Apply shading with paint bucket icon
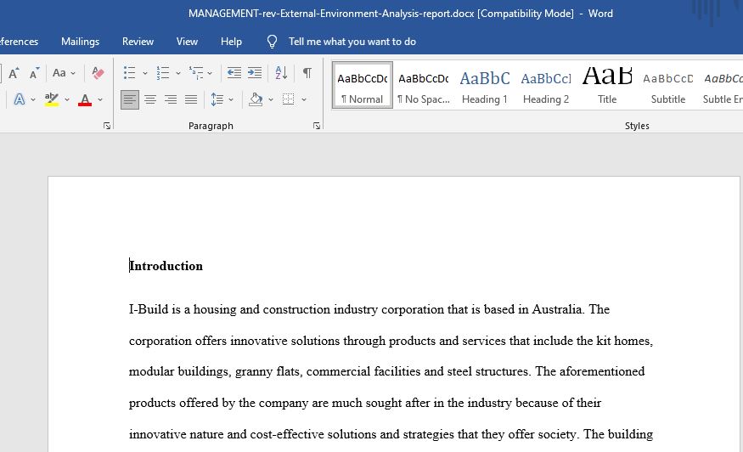 point(256,99)
